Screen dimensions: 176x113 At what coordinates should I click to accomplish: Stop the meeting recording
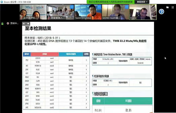coord(28,23)
